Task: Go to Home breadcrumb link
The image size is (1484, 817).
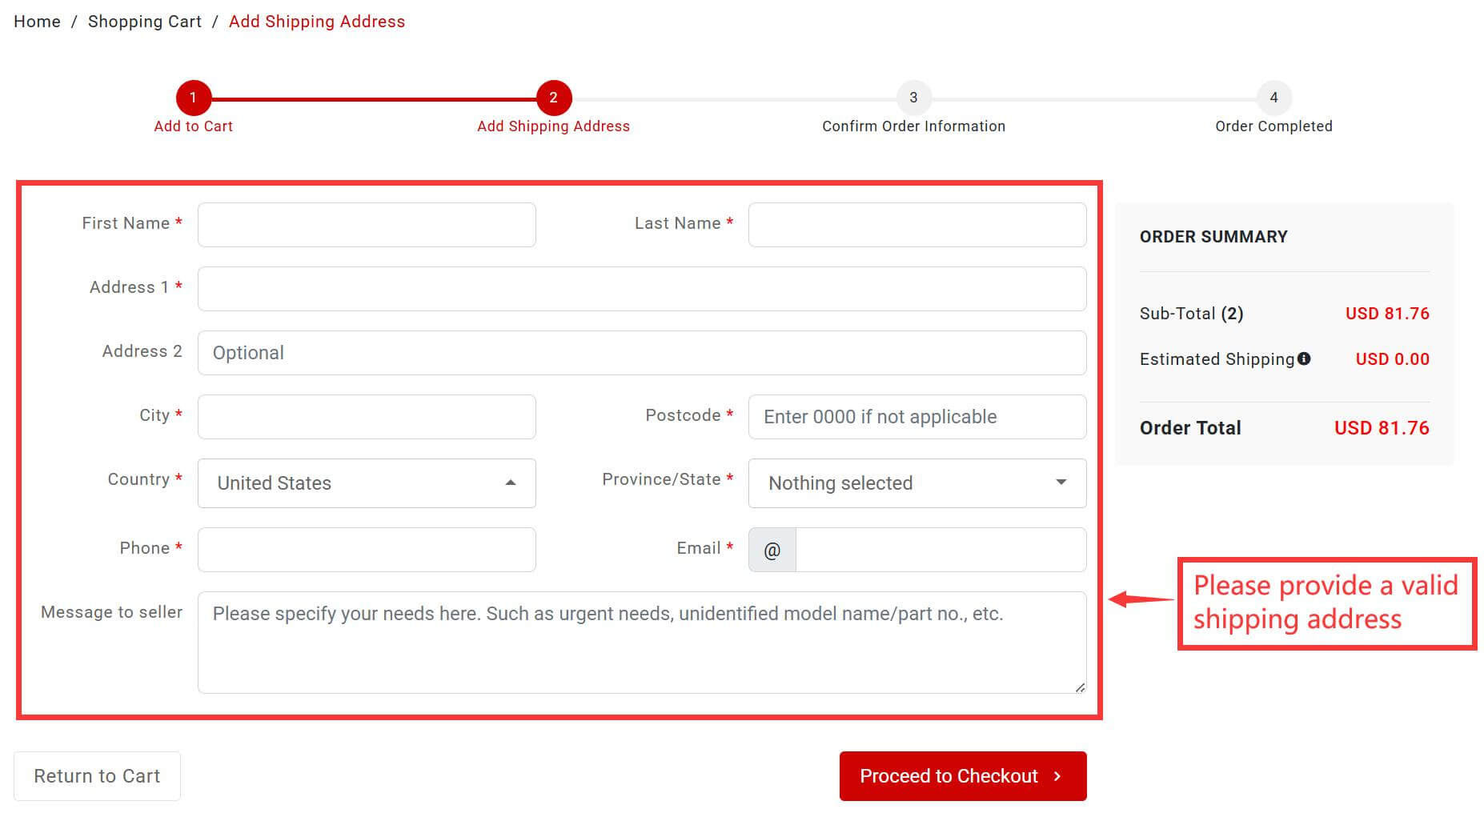Action: [37, 22]
